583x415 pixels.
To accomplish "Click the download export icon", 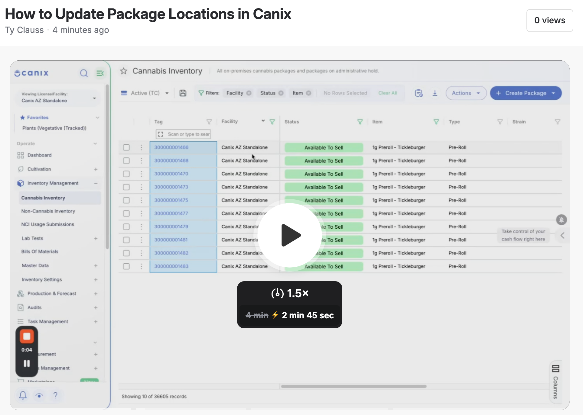I will 435,93.
